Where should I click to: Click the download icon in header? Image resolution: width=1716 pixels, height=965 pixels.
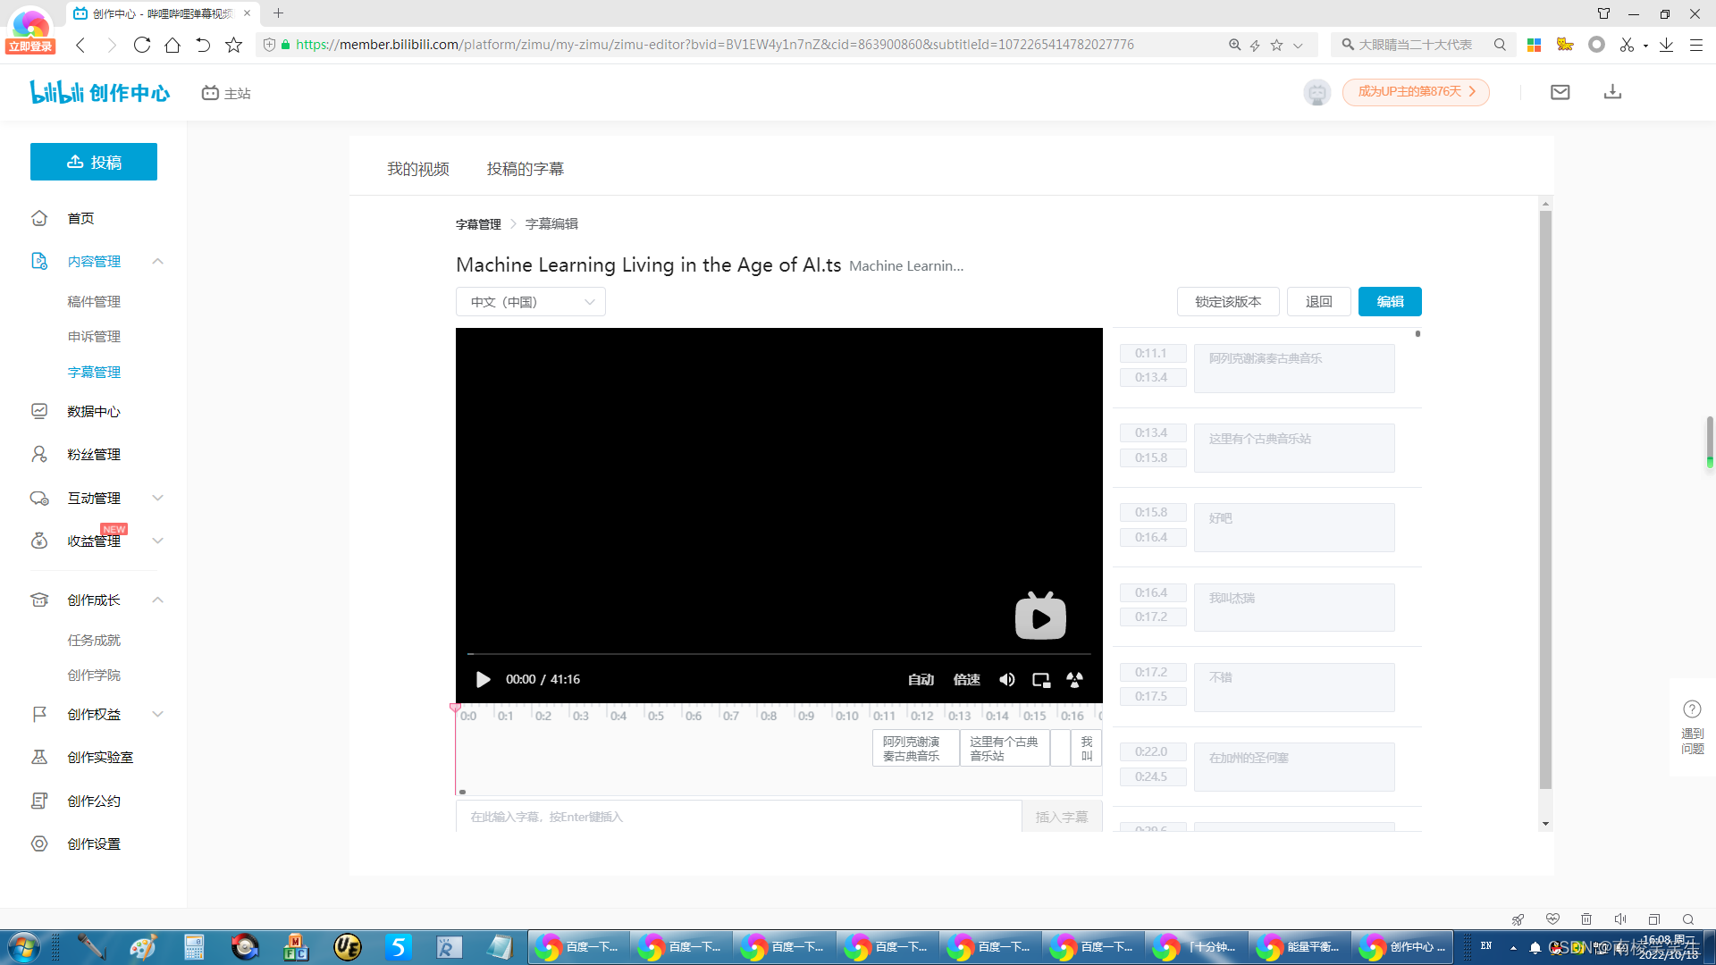1612,92
